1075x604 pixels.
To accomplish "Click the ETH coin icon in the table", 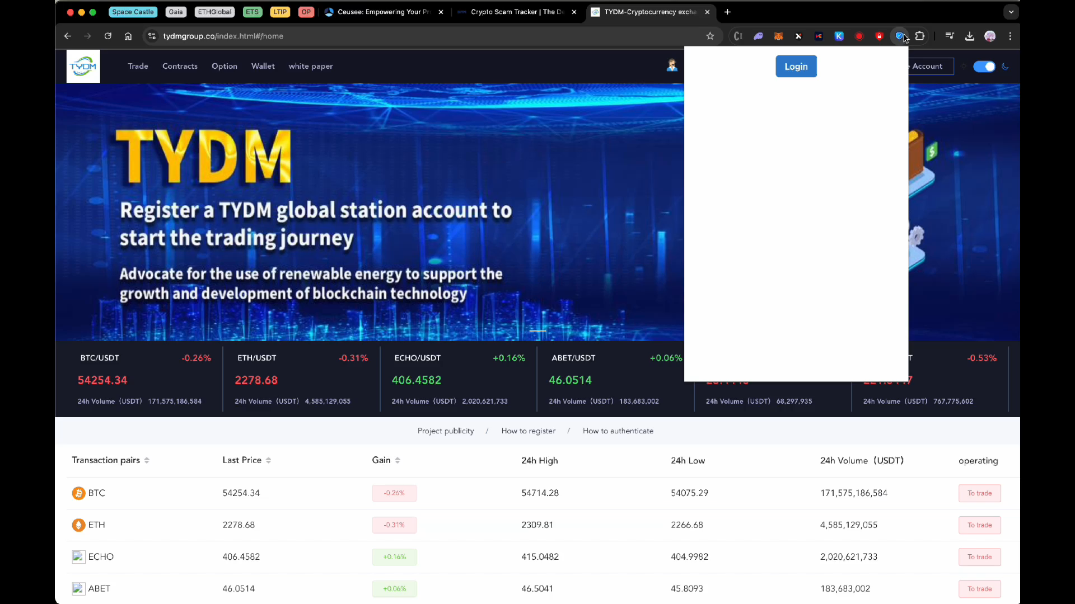I will point(78,525).
